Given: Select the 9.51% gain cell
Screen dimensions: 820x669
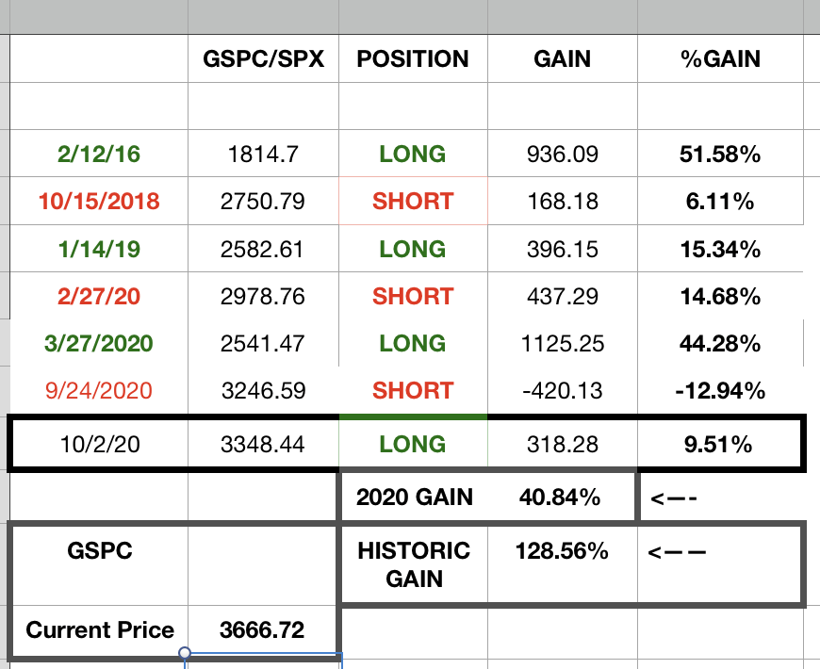Looking at the screenshot, I should coord(720,444).
